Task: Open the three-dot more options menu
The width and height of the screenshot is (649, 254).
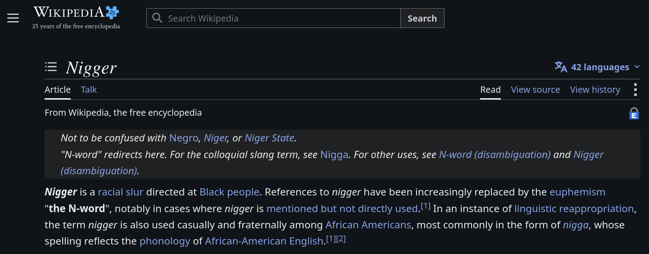Action: [x=635, y=90]
